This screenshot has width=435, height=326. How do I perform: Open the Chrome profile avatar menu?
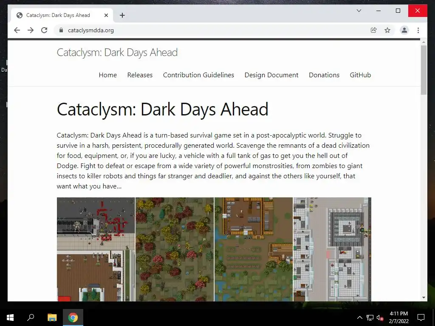(404, 30)
